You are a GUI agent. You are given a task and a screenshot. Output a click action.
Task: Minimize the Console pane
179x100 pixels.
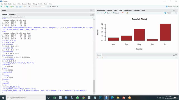[x=91, y=15]
